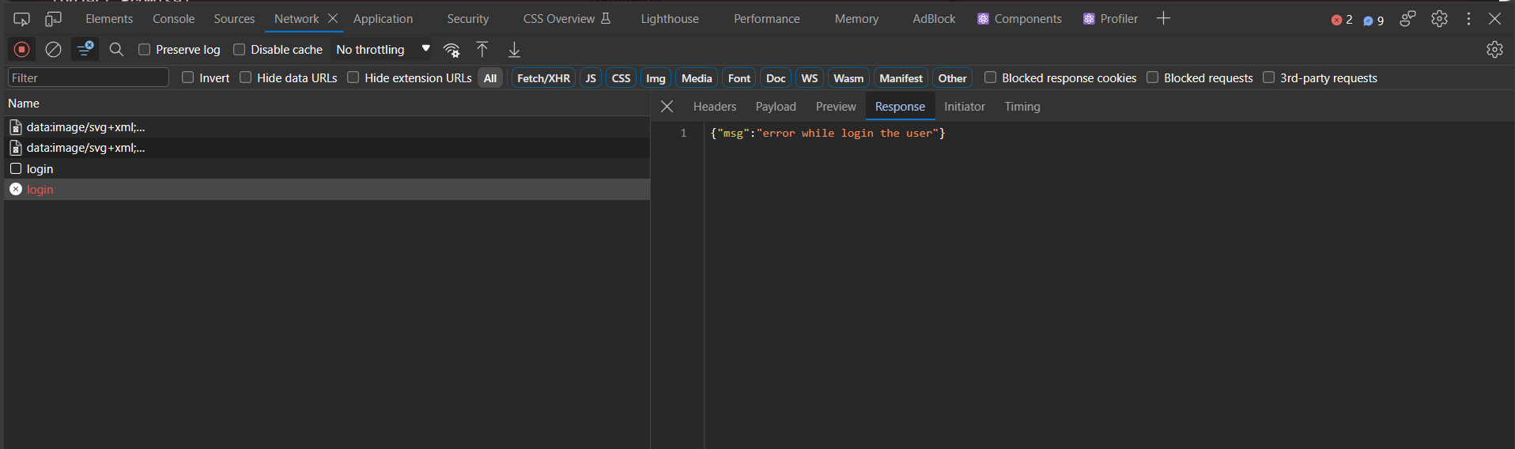Open the network search magnifier
The image size is (1515, 449).
(116, 50)
